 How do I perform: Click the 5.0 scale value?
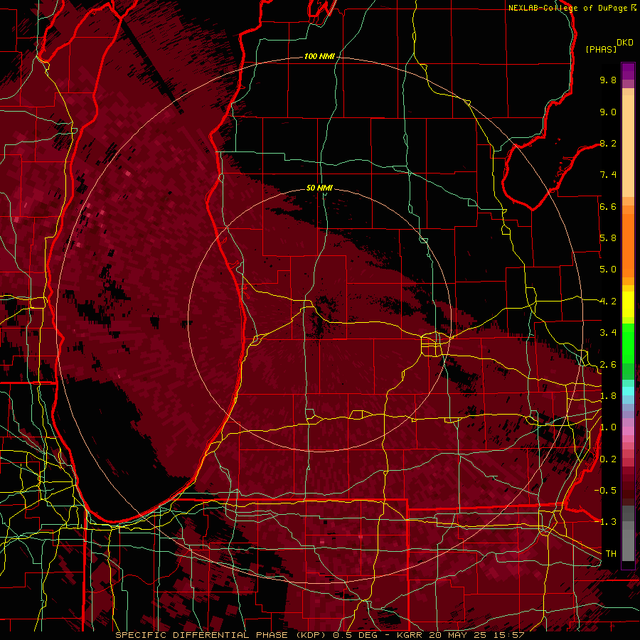point(608,270)
